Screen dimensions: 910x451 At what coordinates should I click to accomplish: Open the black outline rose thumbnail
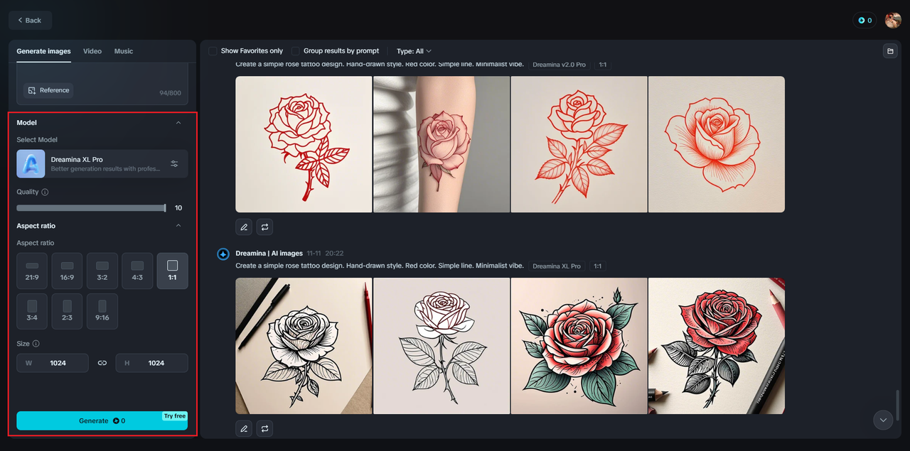click(441, 346)
